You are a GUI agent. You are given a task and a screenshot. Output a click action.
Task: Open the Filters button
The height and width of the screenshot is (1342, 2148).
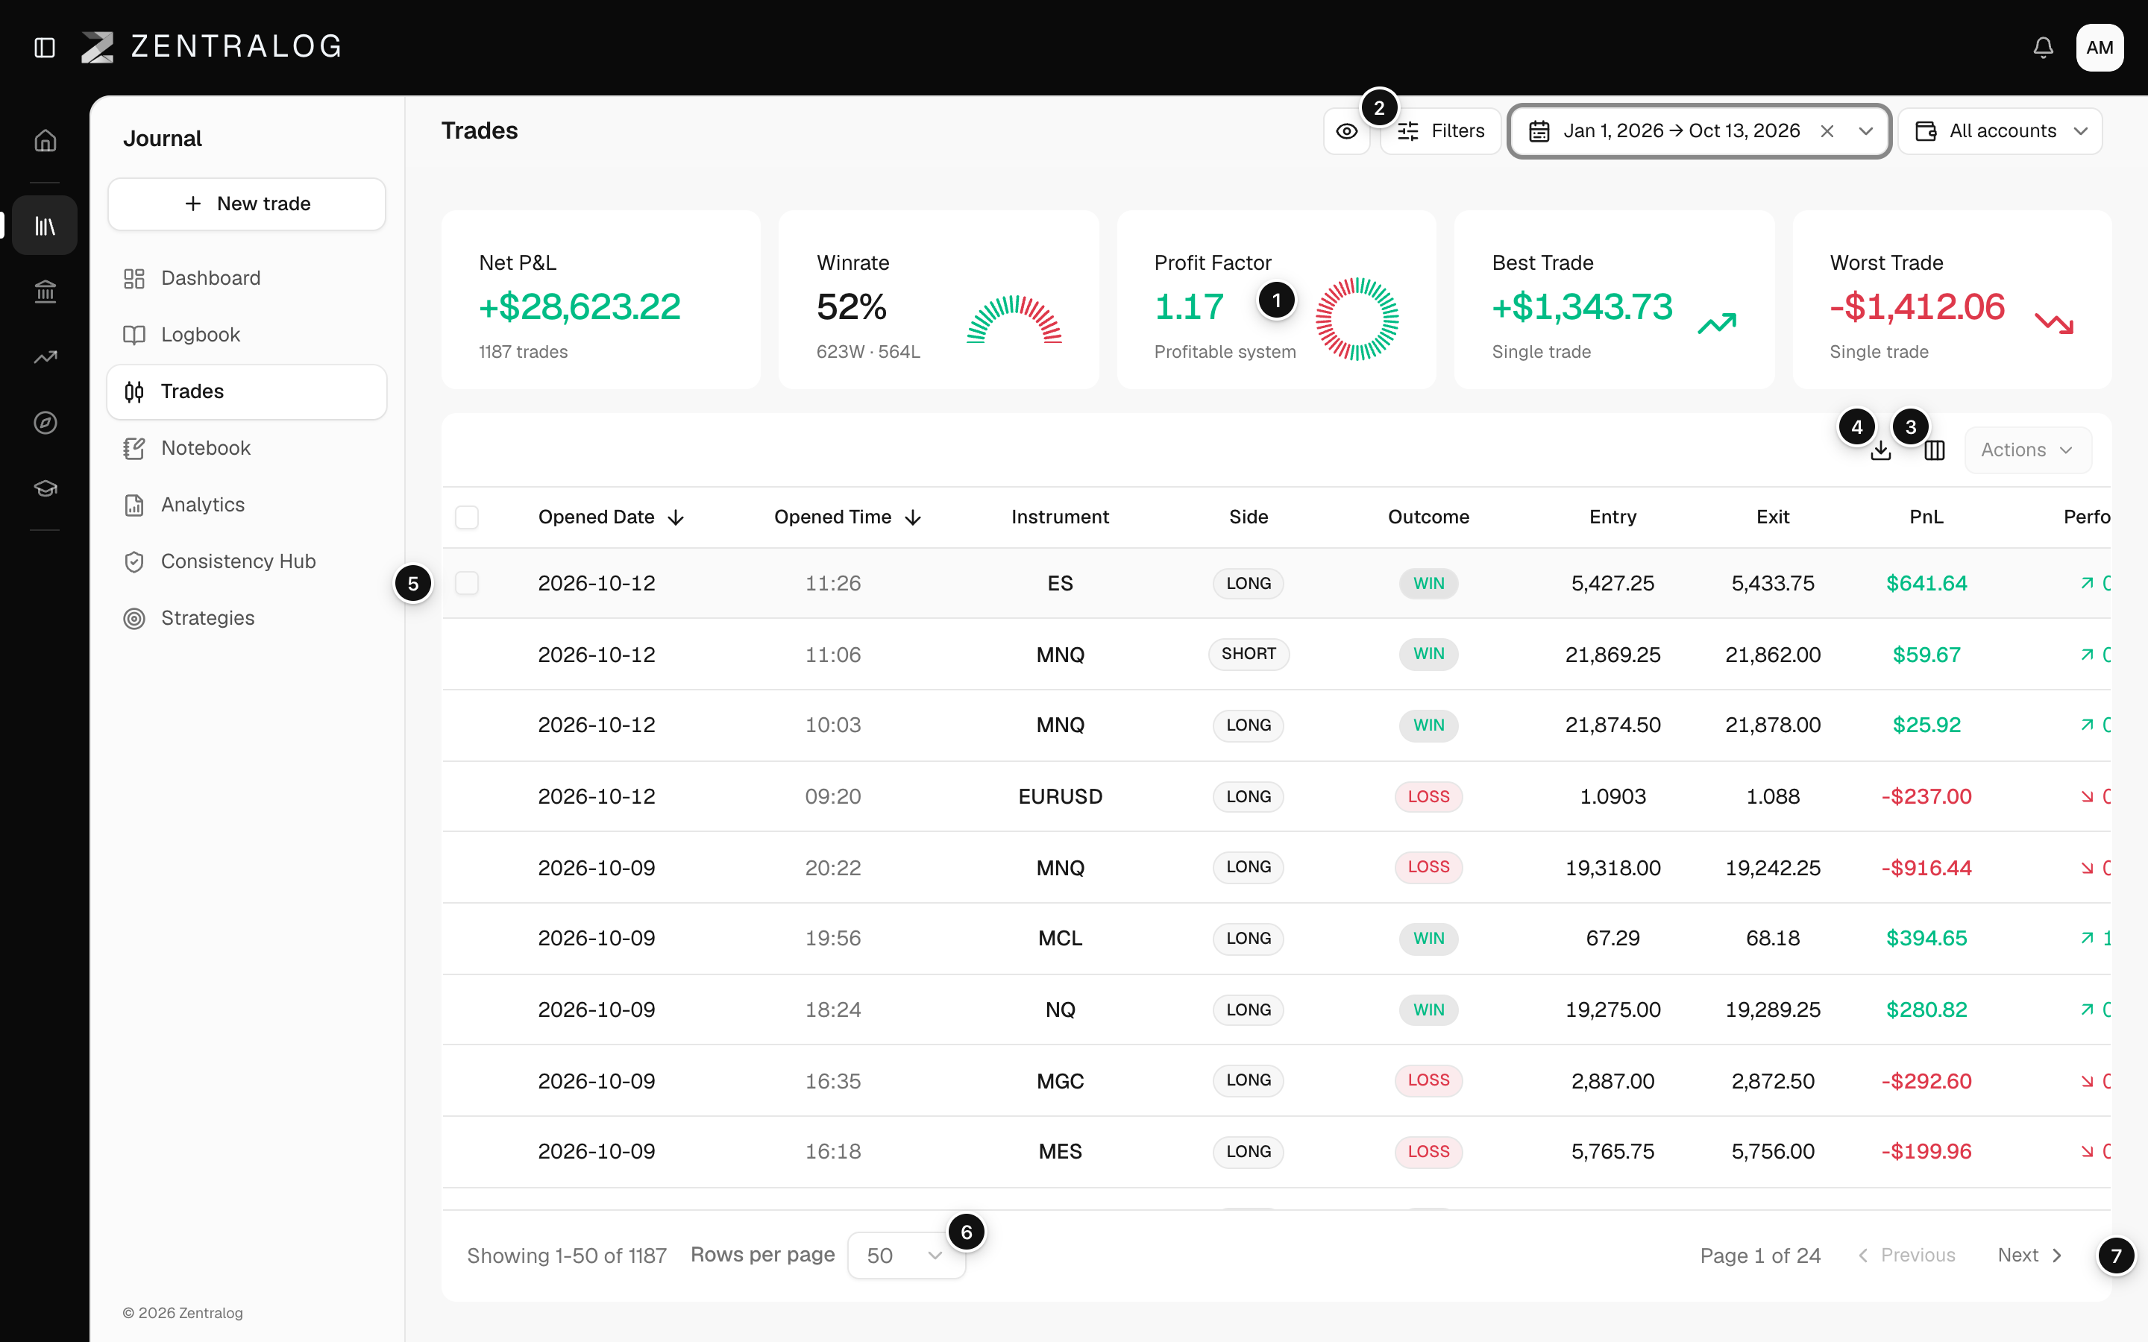pyautogui.click(x=1439, y=131)
